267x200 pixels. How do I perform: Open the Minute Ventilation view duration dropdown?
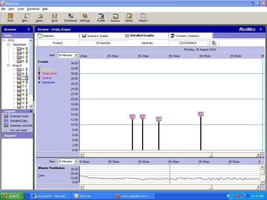click(x=76, y=161)
